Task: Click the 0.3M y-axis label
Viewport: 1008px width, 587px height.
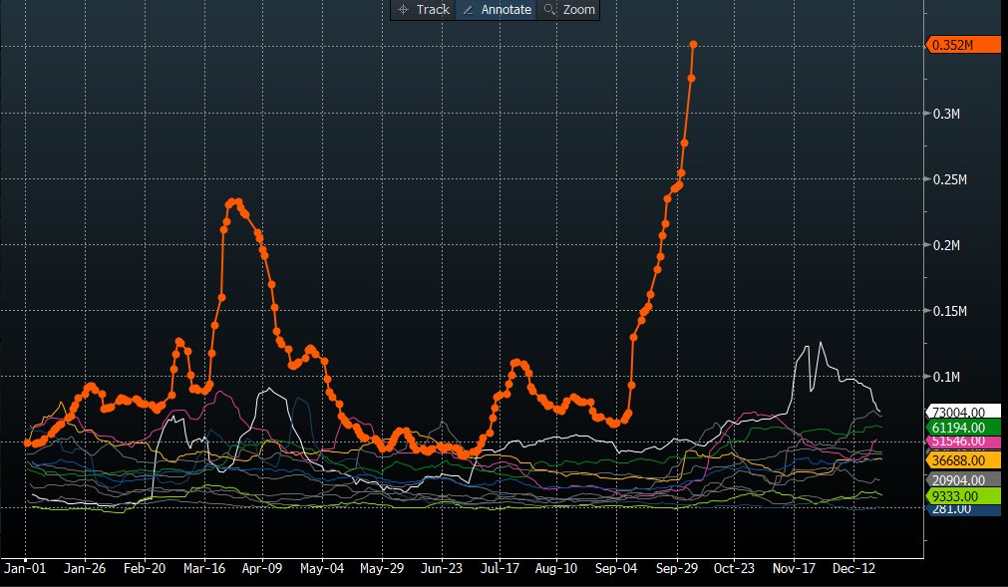Action: 946,114
